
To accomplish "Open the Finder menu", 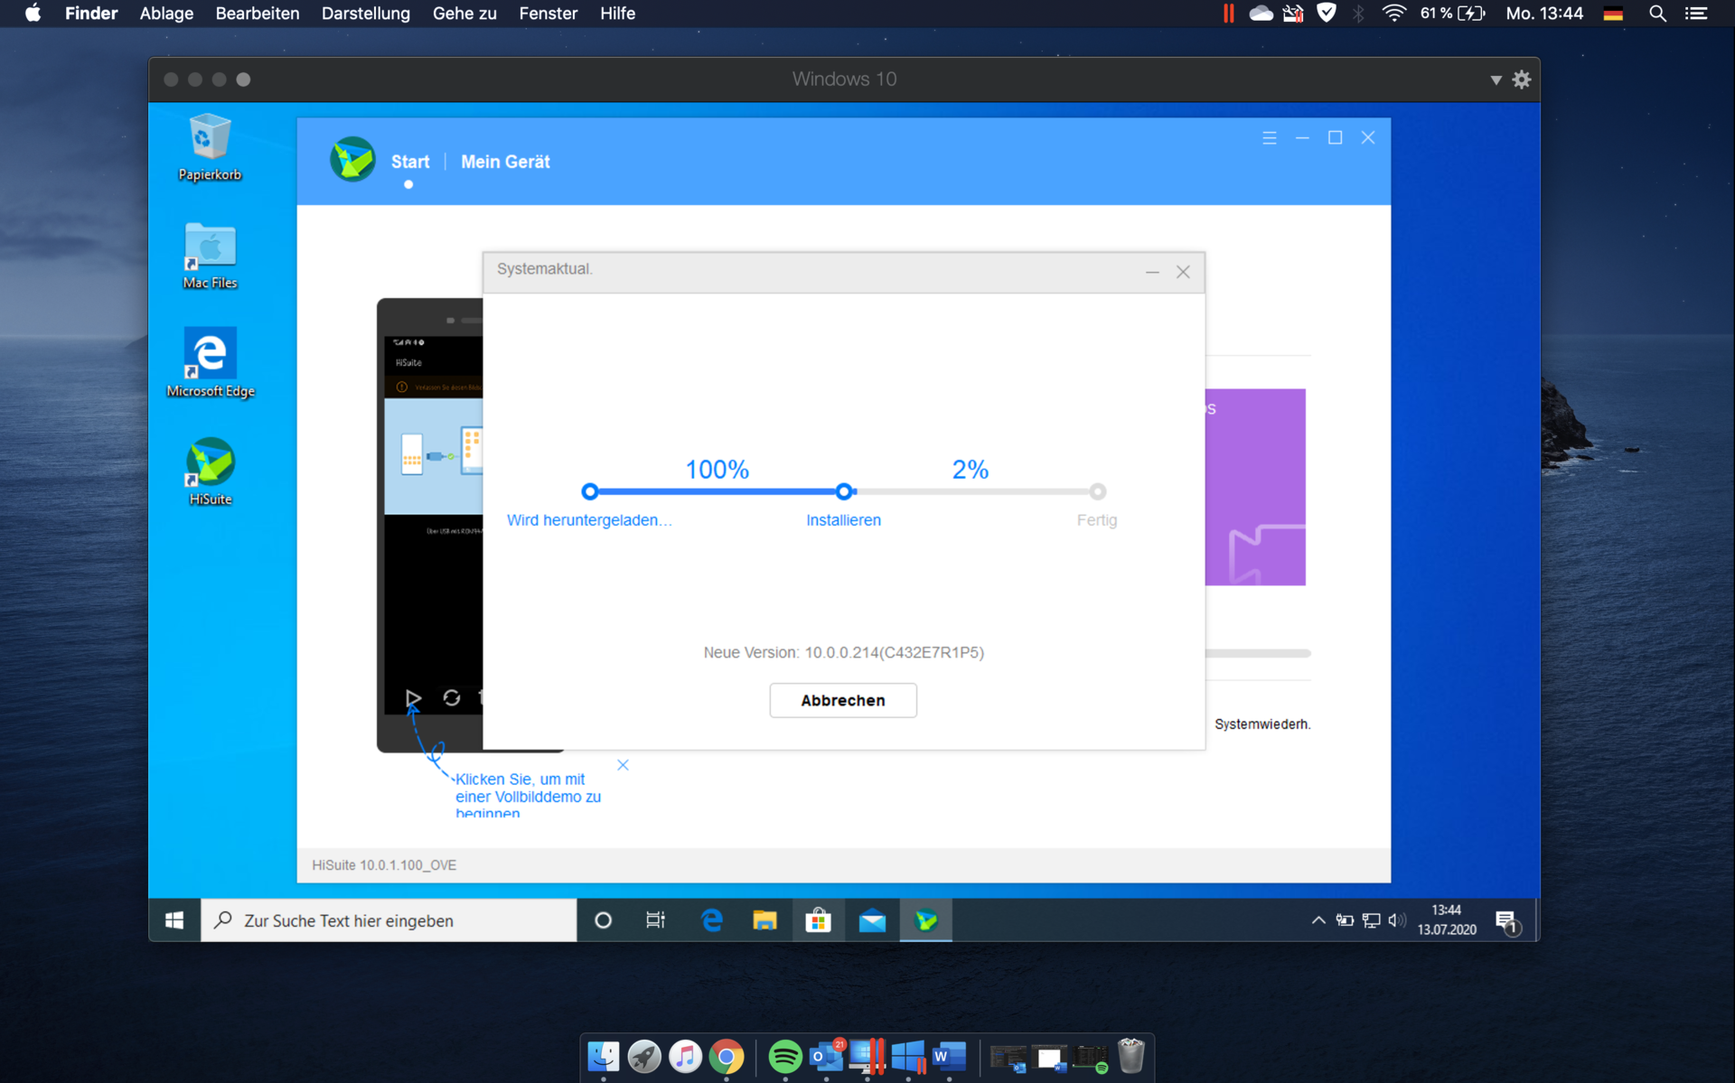I will 91,14.
